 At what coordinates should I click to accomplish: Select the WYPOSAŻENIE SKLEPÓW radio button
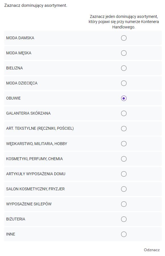tap(124, 204)
